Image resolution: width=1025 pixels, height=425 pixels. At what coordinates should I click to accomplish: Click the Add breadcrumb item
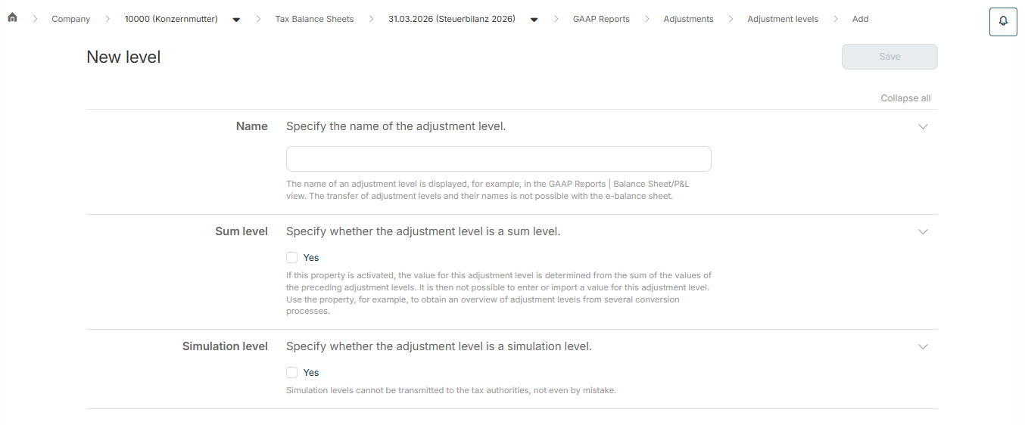tap(860, 19)
